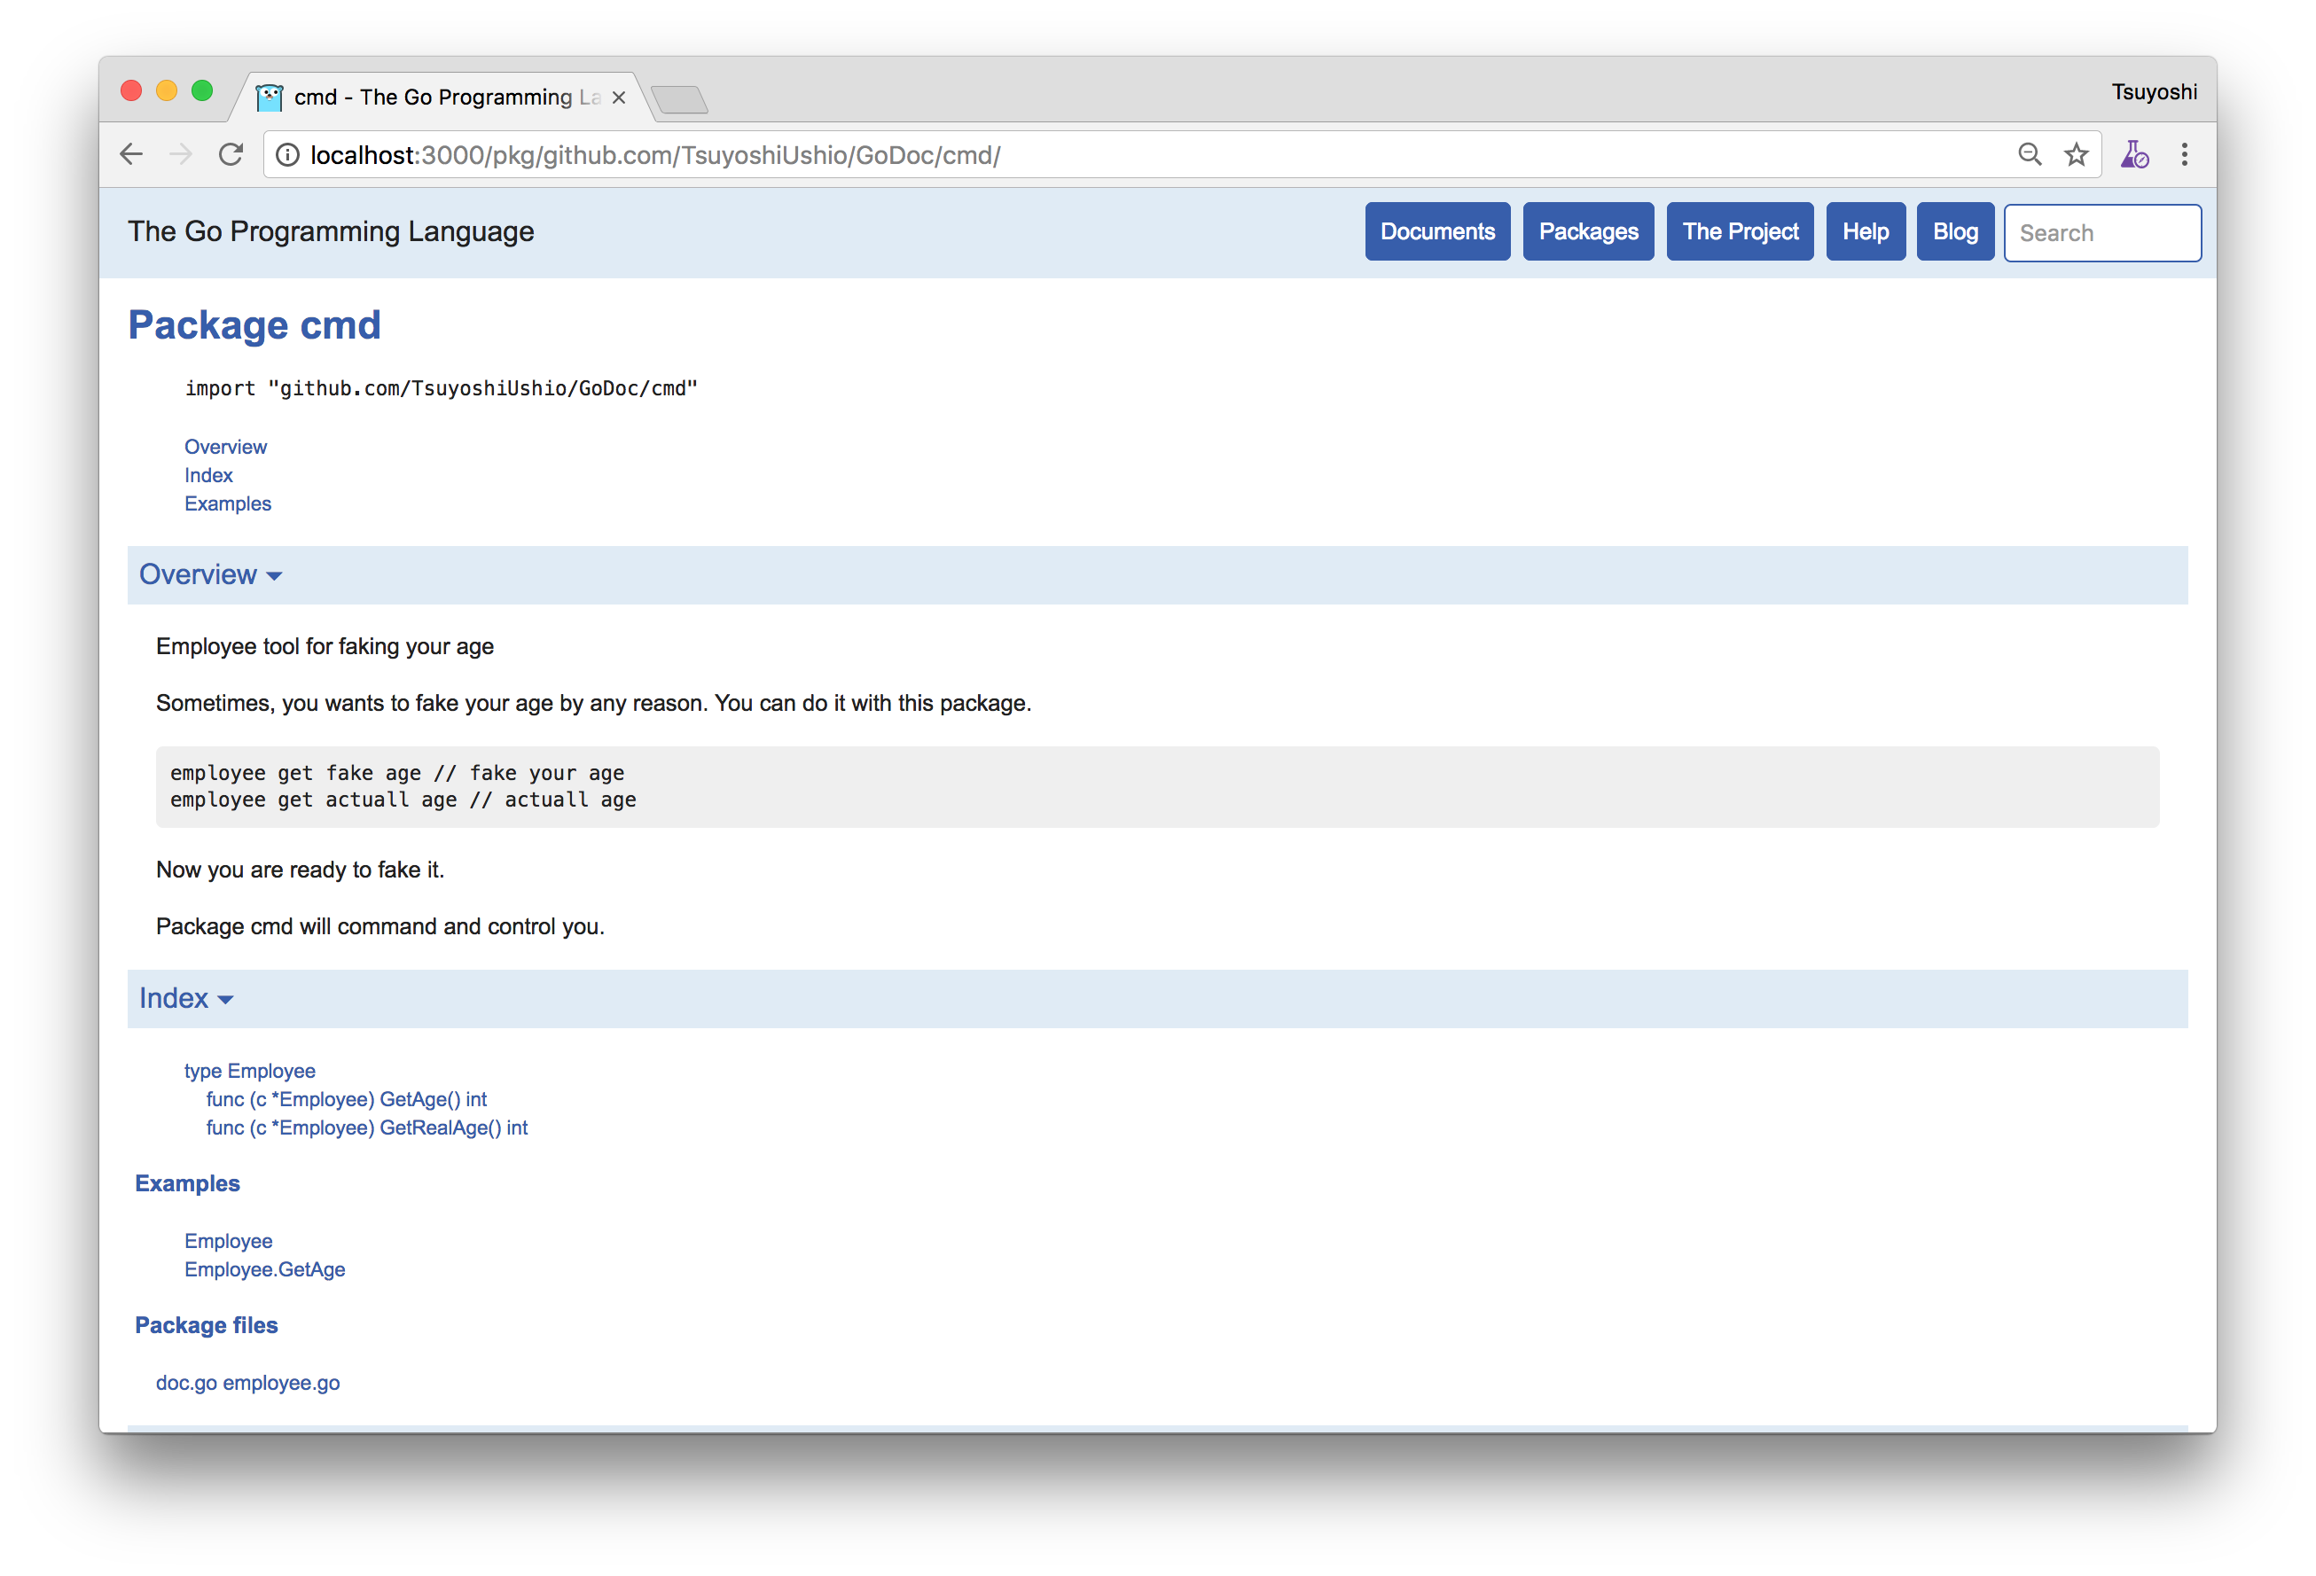View the employee.go source file
The width and height of the screenshot is (2316, 1576).
tap(282, 1382)
